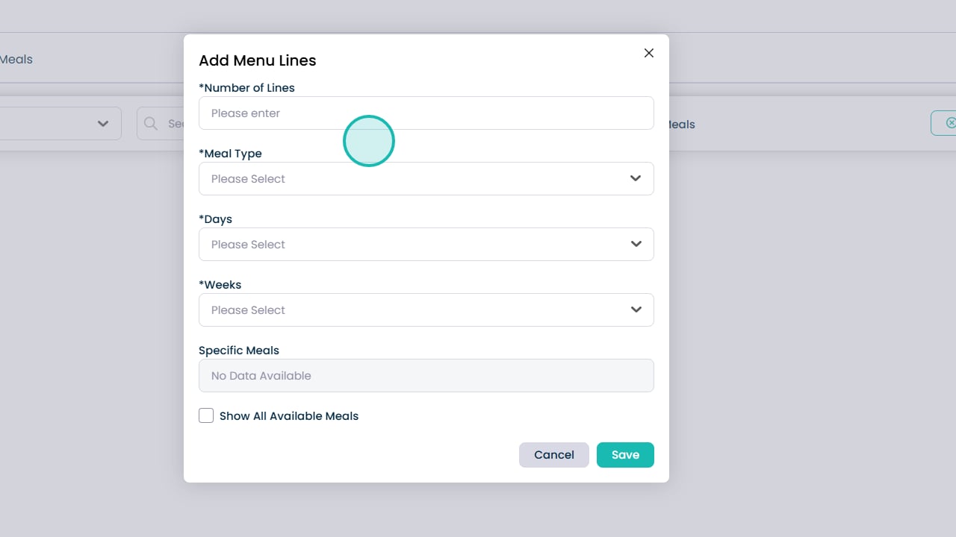Click the search magnifier icon
The width and height of the screenshot is (956, 537).
point(151,124)
